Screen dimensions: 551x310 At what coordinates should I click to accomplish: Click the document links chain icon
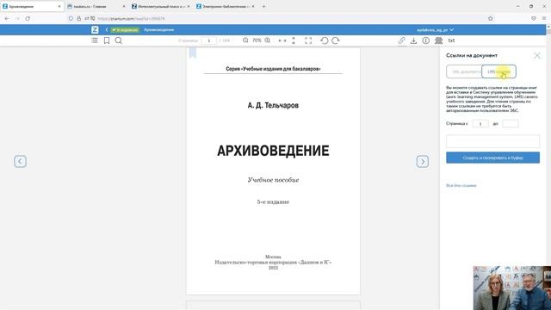click(x=401, y=40)
